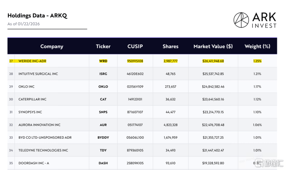Screen dimensions: 286x170
Task: Select the INTUITIVE SURGICAL INC row
Action: pyautogui.click(x=38, y=74)
